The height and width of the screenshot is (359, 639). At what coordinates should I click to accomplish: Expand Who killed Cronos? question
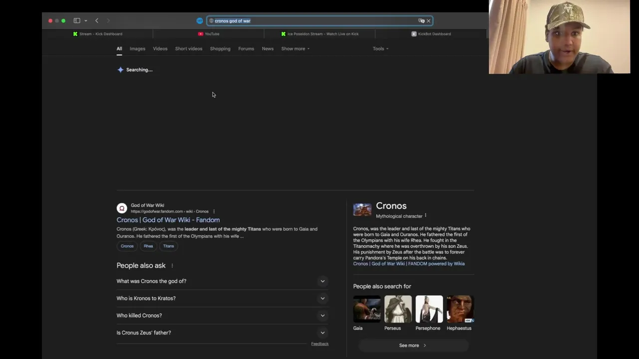point(222,316)
